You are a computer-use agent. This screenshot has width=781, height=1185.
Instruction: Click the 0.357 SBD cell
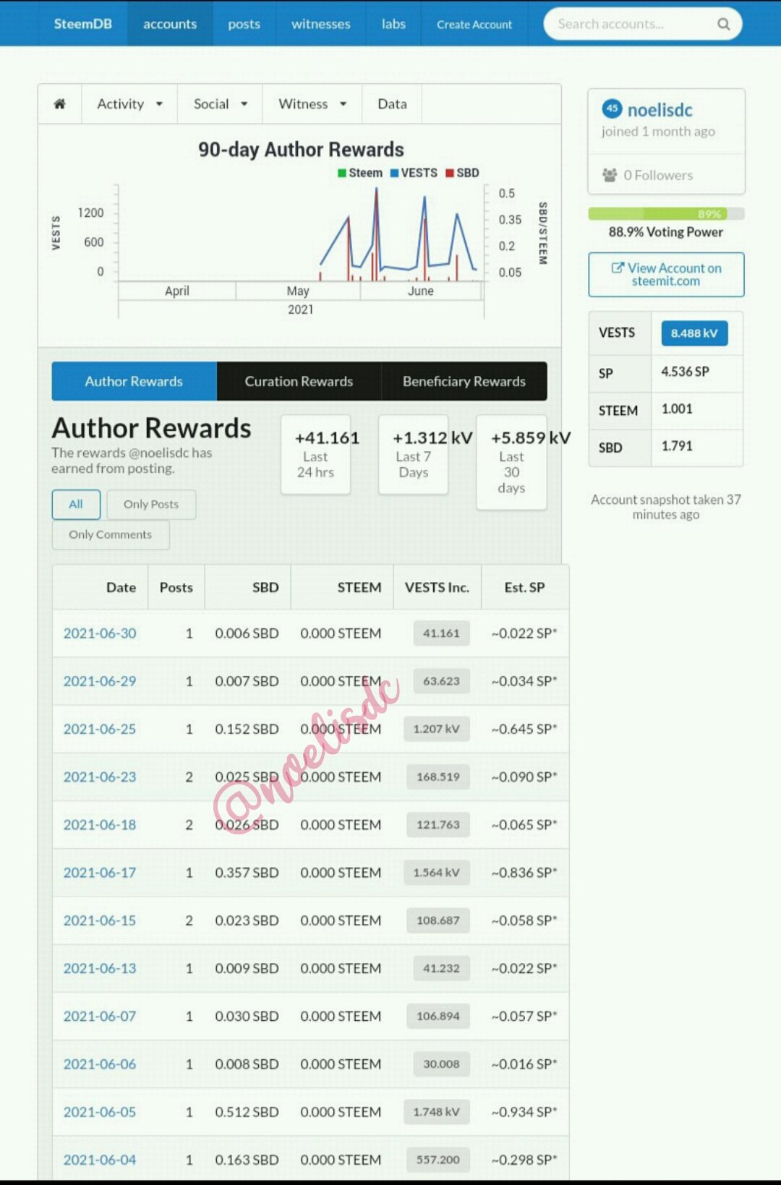coord(247,873)
